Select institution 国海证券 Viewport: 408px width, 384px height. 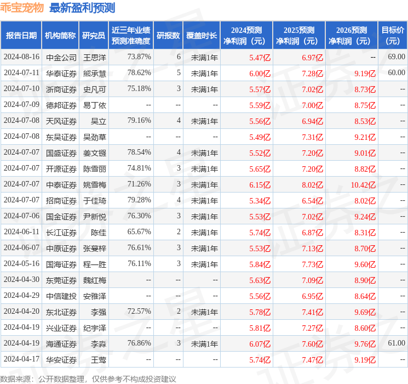coord(61,264)
